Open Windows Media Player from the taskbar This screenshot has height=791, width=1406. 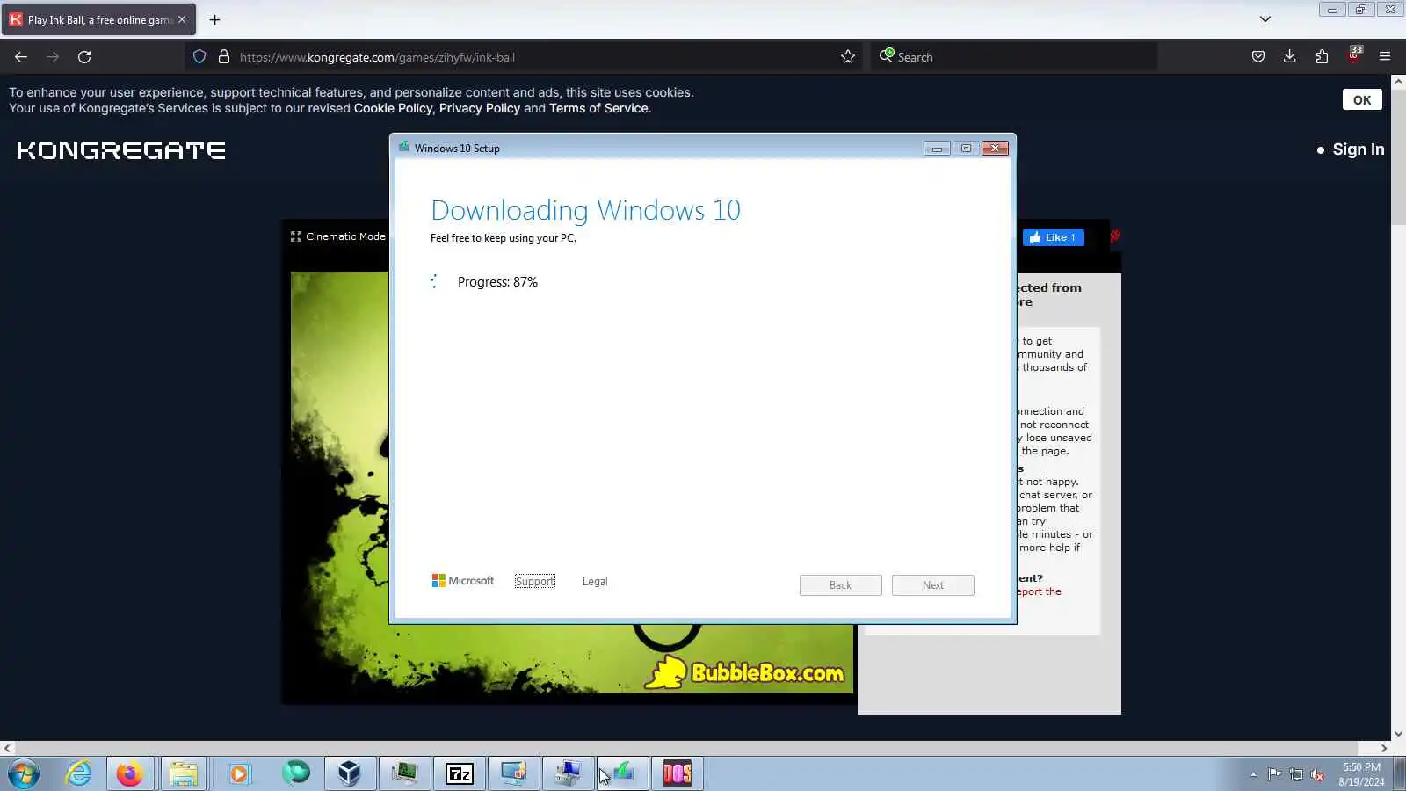pos(239,774)
